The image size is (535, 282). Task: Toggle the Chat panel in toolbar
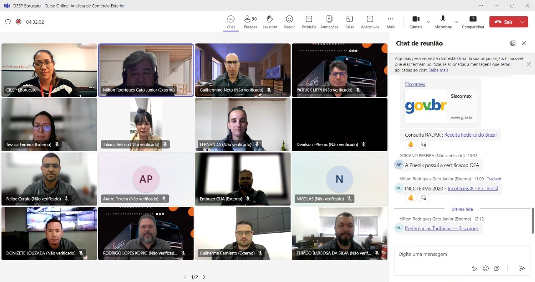pyautogui.click(x=231, y=22)
